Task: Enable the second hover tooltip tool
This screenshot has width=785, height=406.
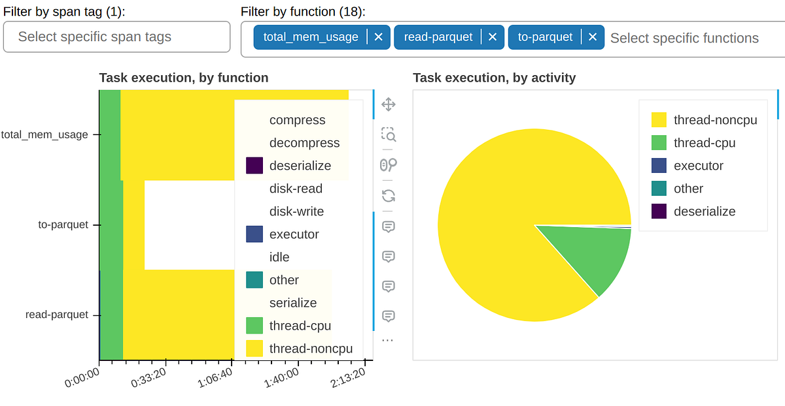Action: point(389,256)
